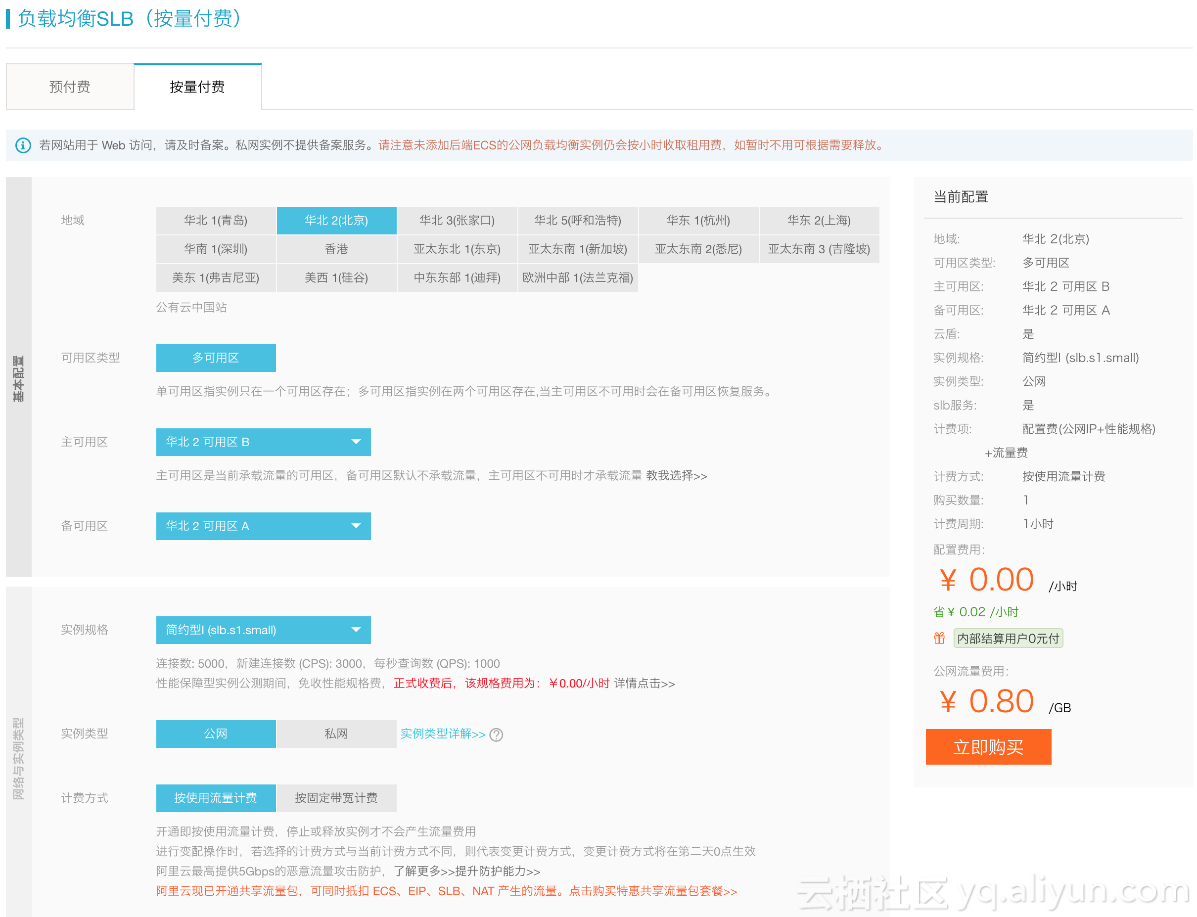Click 教我选择>> link
Screen dimensions: 1197x917
click(x=676, y=475)
